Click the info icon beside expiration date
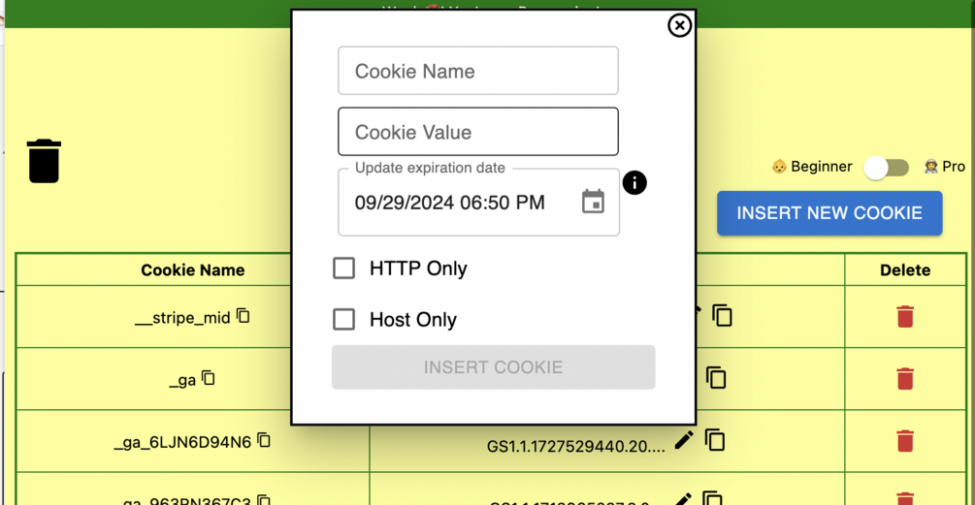 634,182
